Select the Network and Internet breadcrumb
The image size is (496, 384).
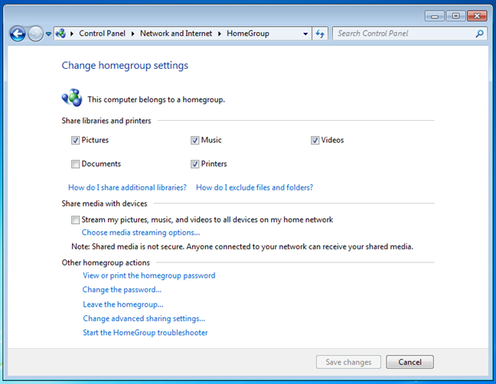[176, 34]
